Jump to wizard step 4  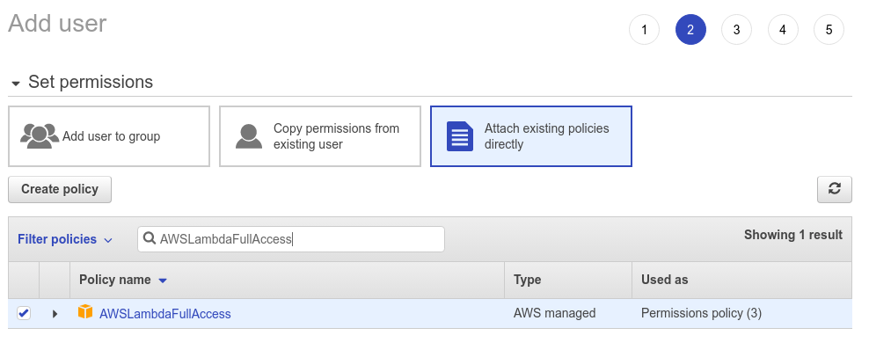point(783,30)
